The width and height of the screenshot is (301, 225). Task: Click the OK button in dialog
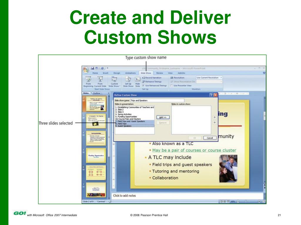[x=195, y=138]
